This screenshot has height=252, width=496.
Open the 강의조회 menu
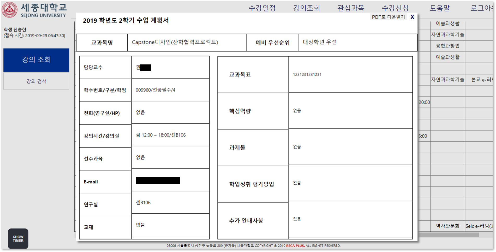pyautogui.click(x=306, y=8)
